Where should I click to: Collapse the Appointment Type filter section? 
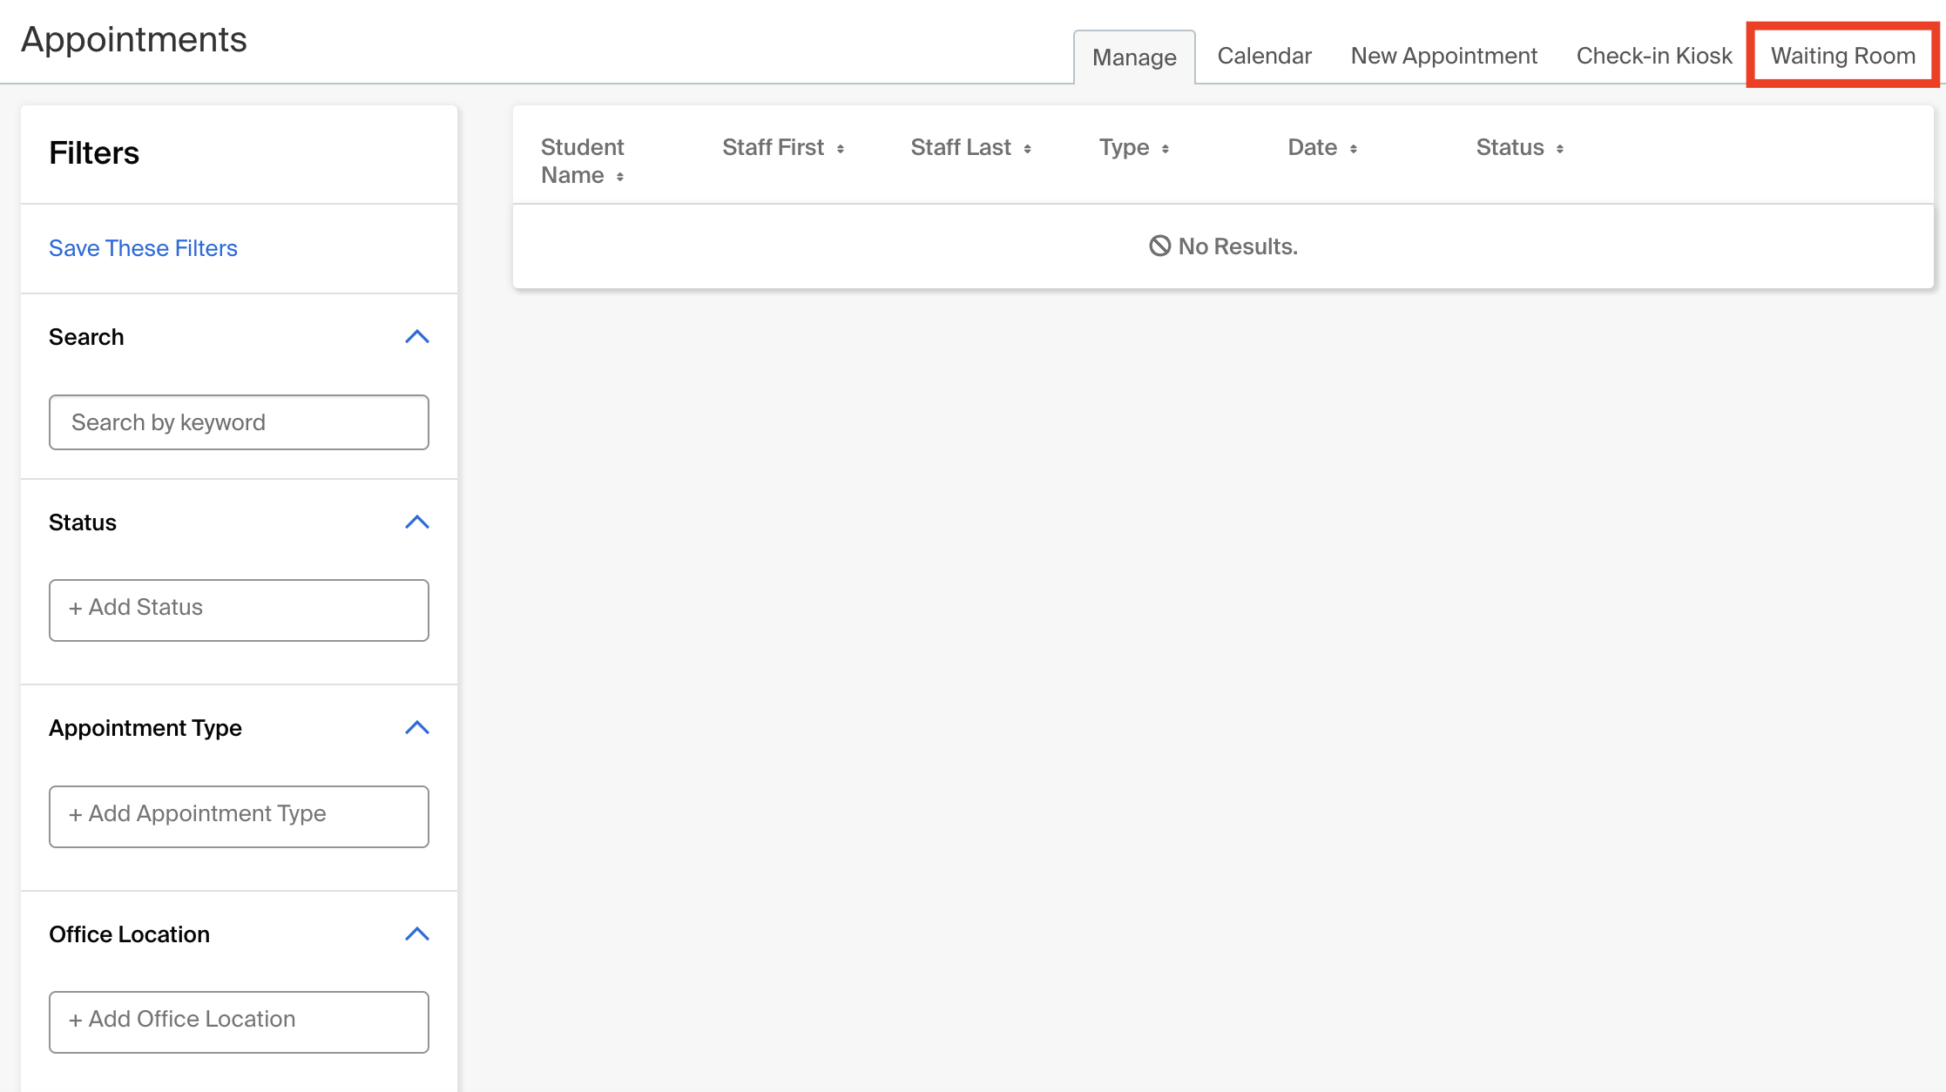pos(417,728)
